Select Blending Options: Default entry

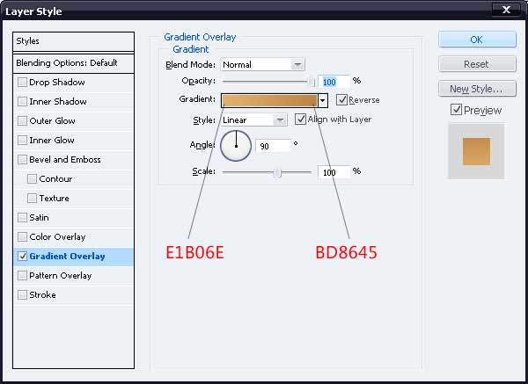pyautogui.click(x=73, y=63)
